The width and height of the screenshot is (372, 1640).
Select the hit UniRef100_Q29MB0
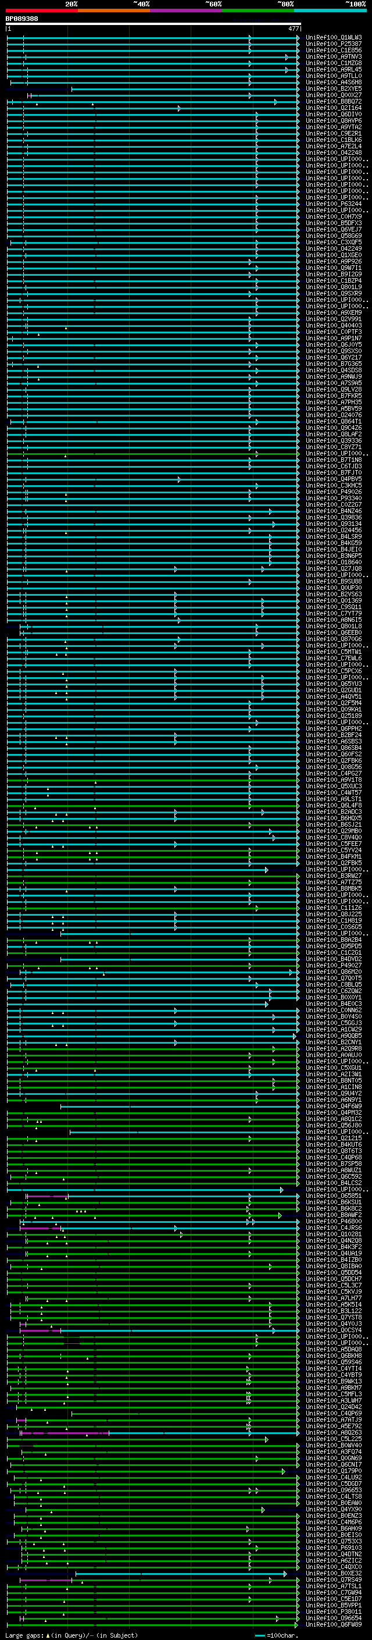[334, 831]
